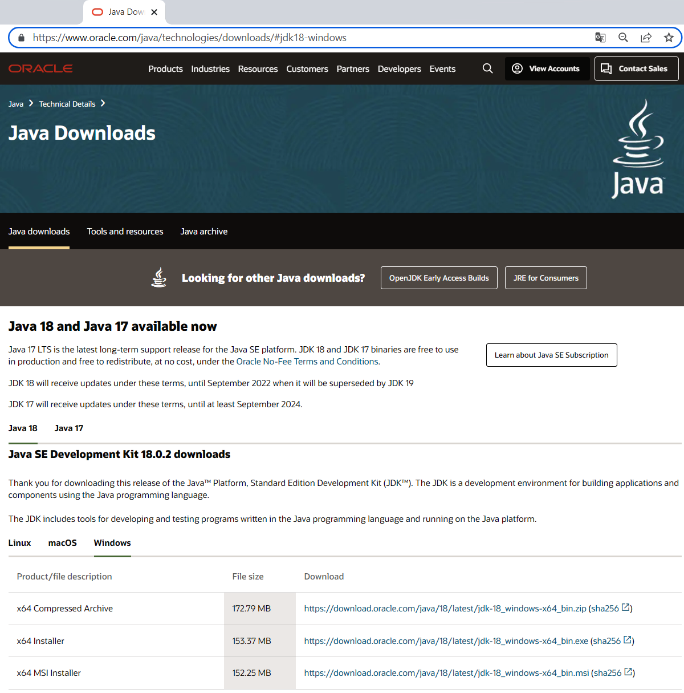The height and width of the screenshot is (693, 684).
Task: Click JRE for Consumers button
Action: pyautogui.click(x=545, y=278)
